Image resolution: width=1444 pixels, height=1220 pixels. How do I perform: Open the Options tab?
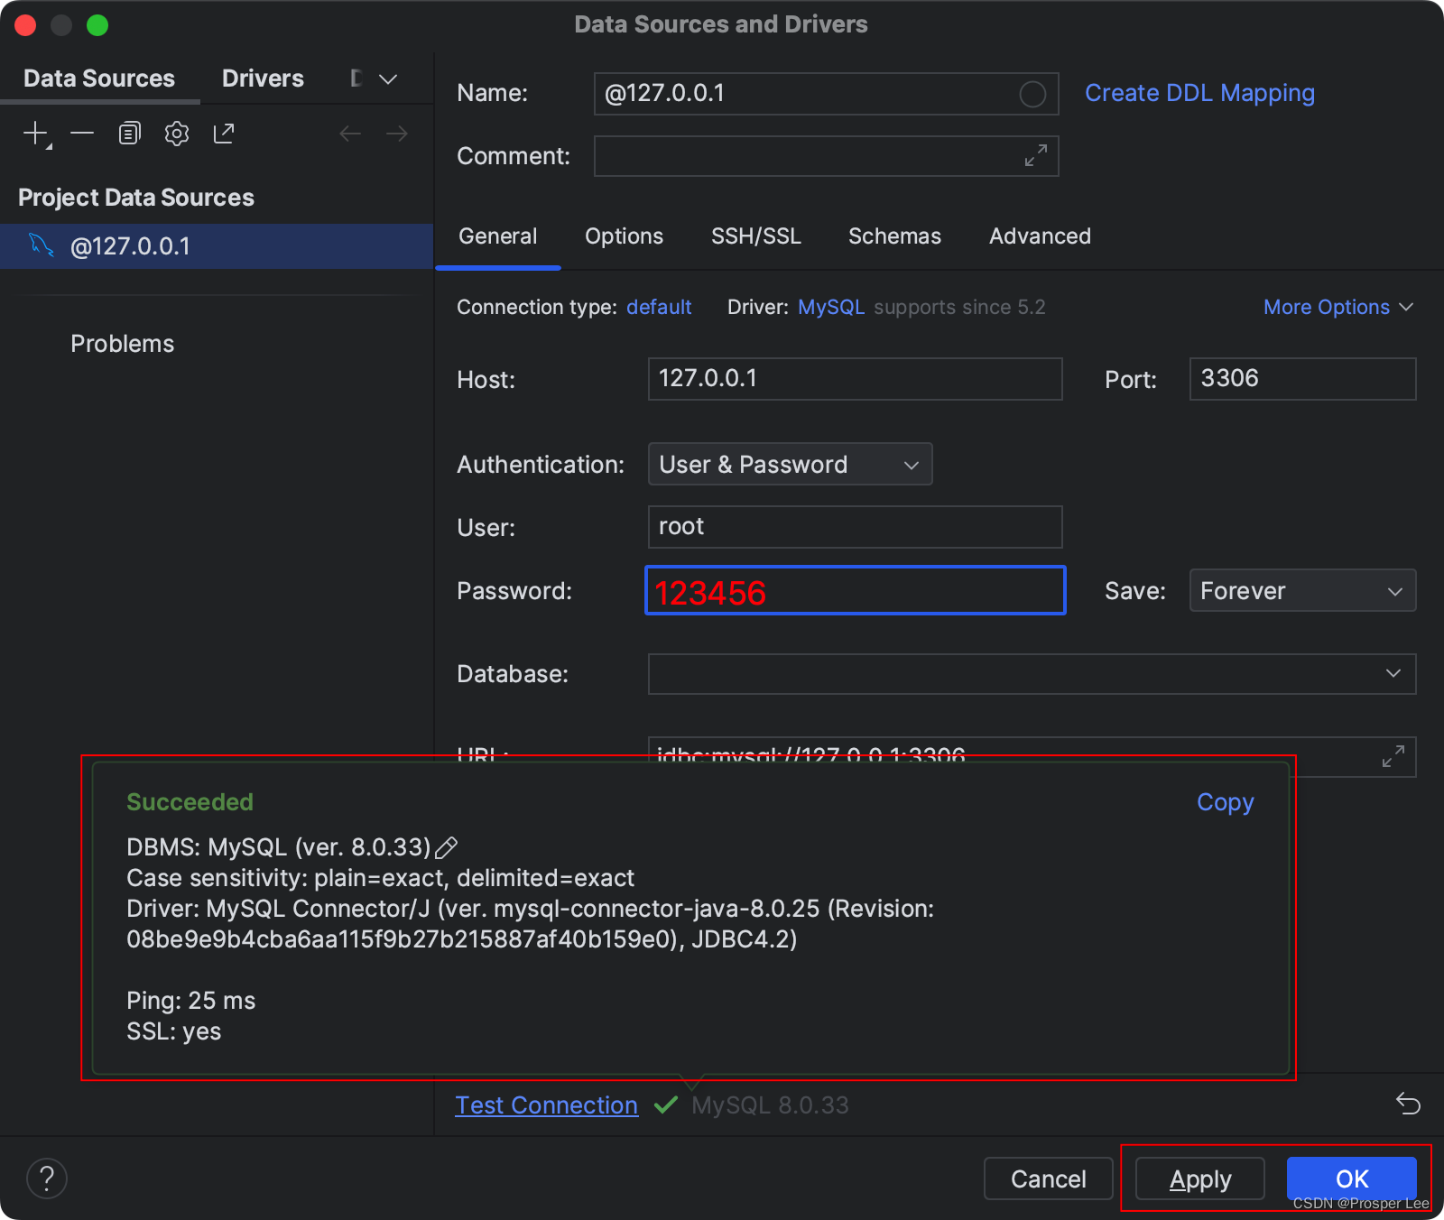coord(624,236)
